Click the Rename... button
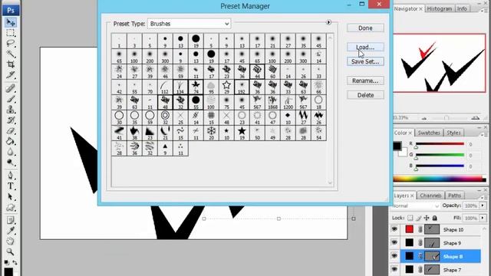 (x=365, y=80)
